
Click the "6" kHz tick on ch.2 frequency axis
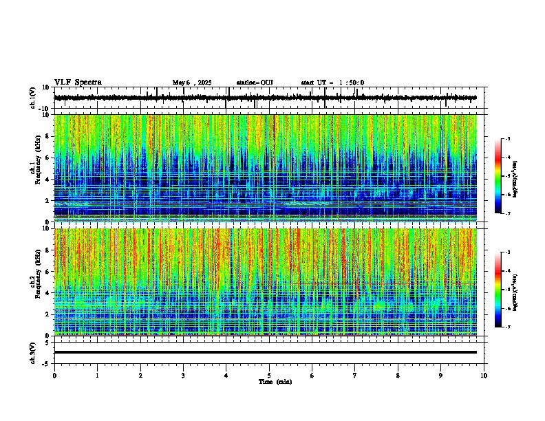(x=47, y=272)
